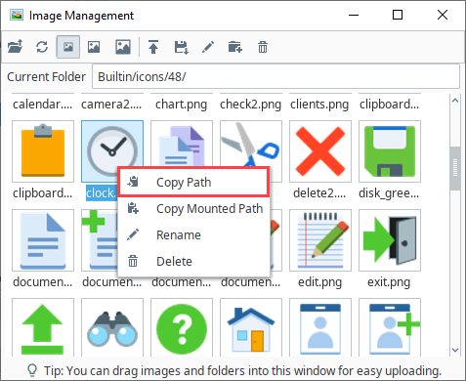Close the Image Management window

pyautogui.click(x=443, y=15)
